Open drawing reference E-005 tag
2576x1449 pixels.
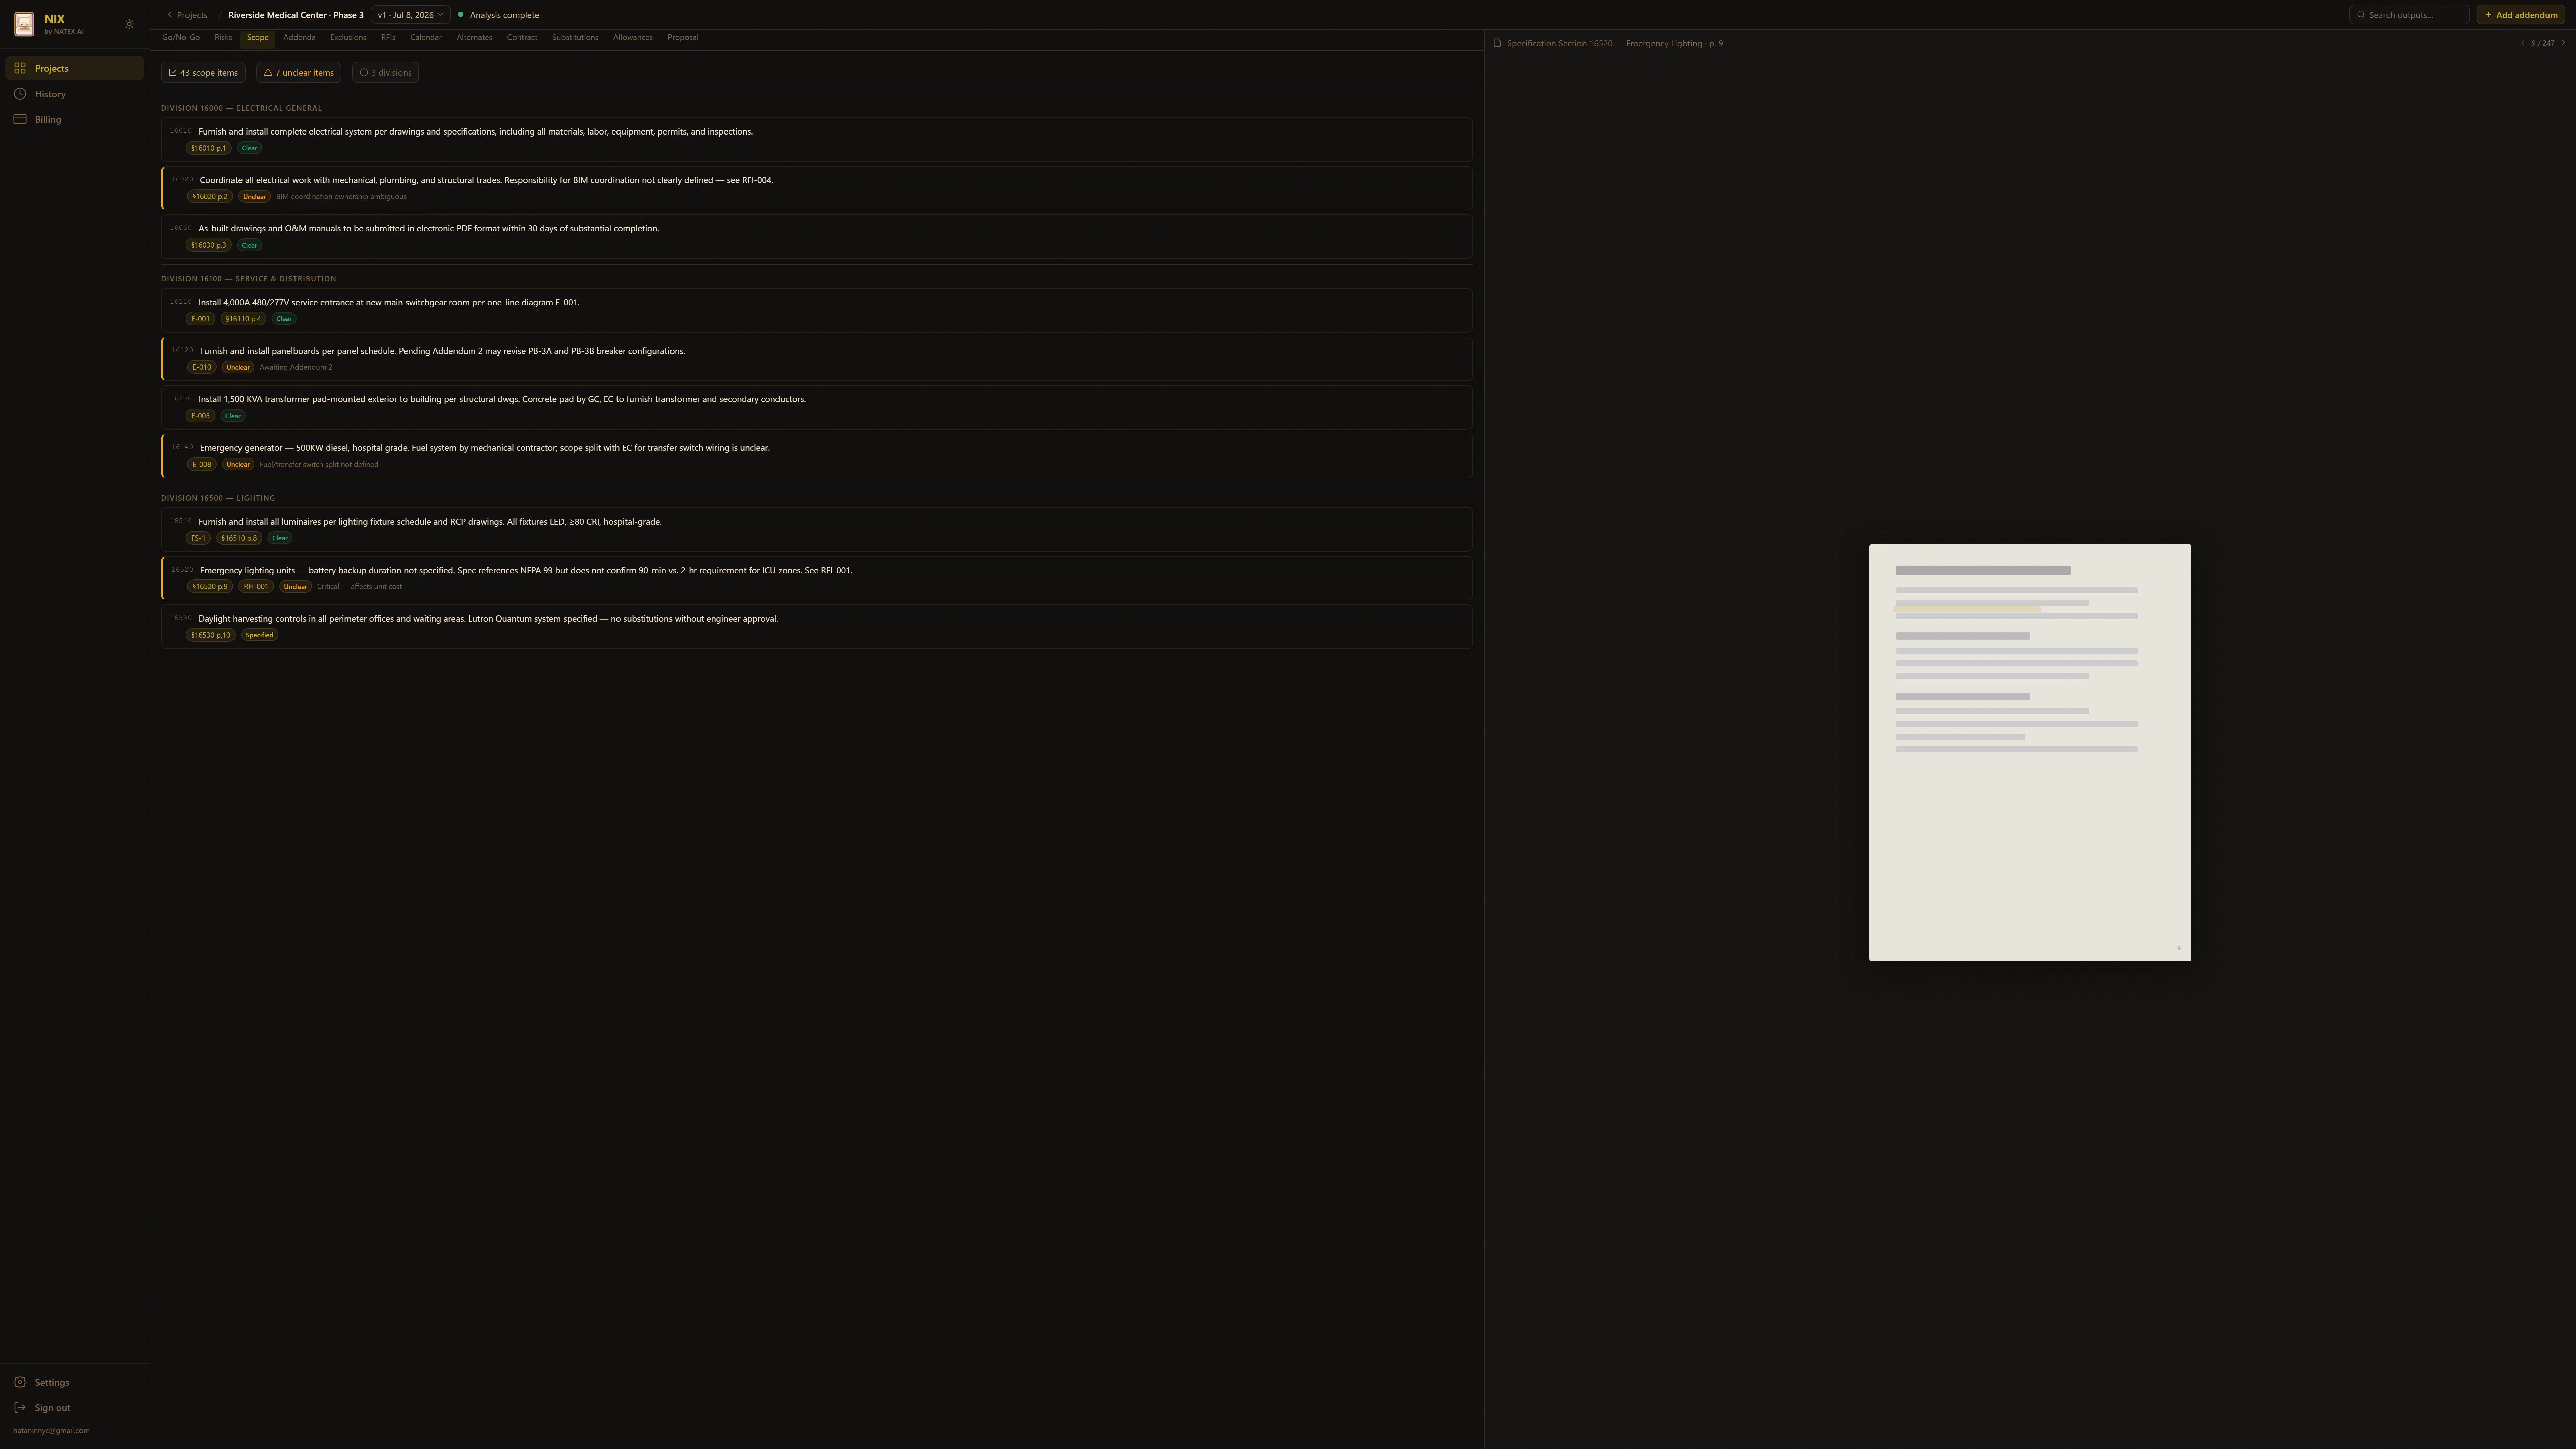click(200, 416)
